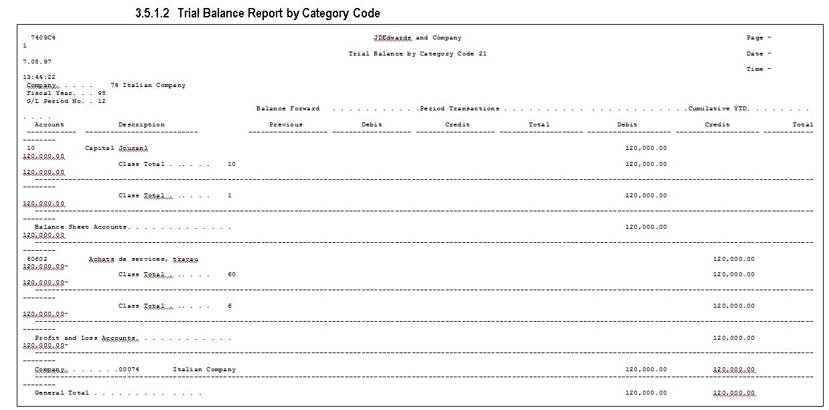This screenshot has height=410, width=829.
Task: Click debit amount in Class Total 10 row
Action: coord(646,164)
